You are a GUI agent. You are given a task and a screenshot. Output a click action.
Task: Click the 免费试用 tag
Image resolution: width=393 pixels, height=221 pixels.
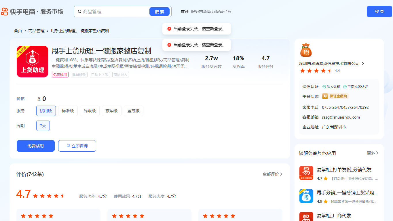pos(60,75)
